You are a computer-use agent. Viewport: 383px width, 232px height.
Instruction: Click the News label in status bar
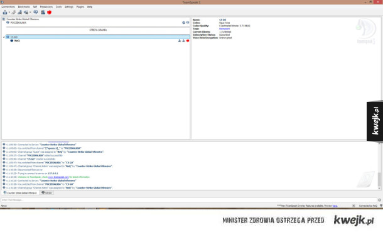coord(4,206)
